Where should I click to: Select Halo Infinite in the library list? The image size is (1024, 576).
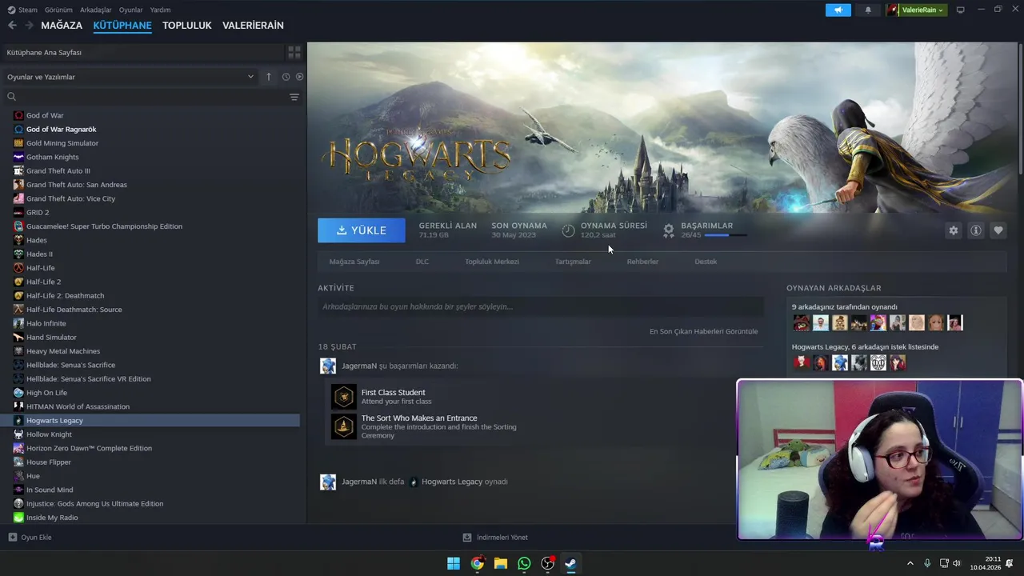point(46,323)
